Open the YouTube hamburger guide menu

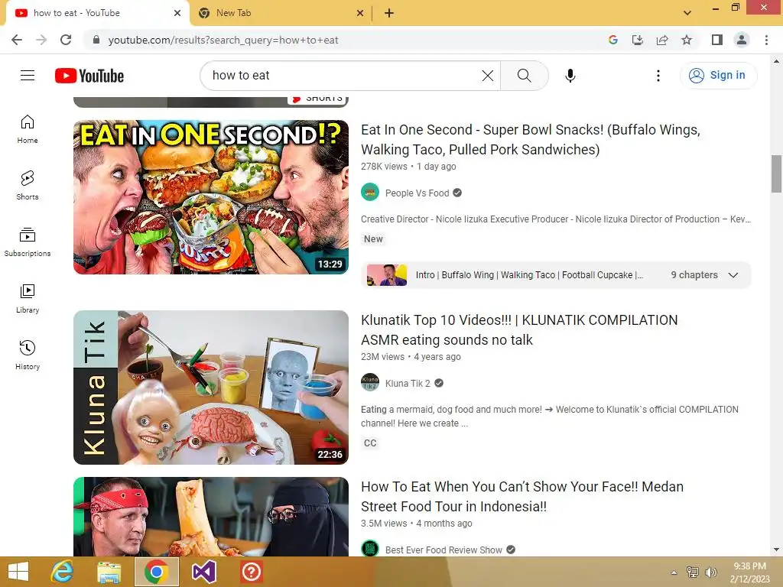pos(28,76)
